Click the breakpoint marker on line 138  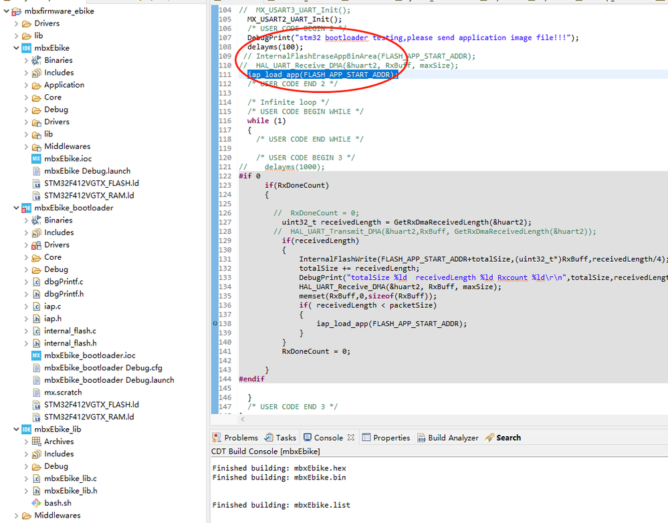tap(215, 323)
